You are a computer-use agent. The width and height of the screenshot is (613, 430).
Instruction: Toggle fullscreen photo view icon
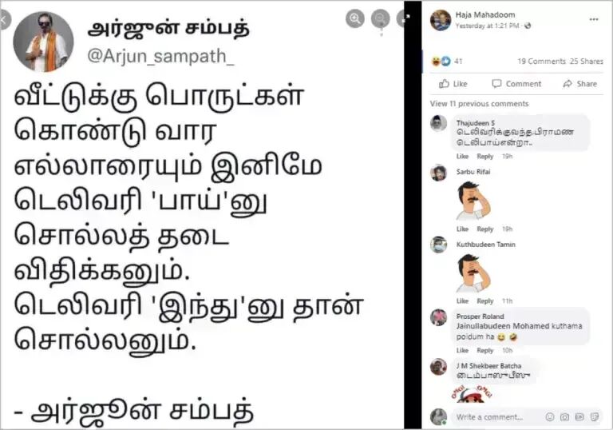pyautogui.click(x=401, y=18)
